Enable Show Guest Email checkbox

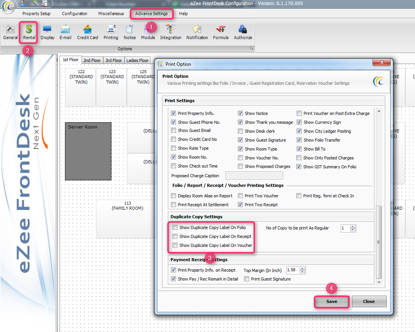click(x=173, y=130)
